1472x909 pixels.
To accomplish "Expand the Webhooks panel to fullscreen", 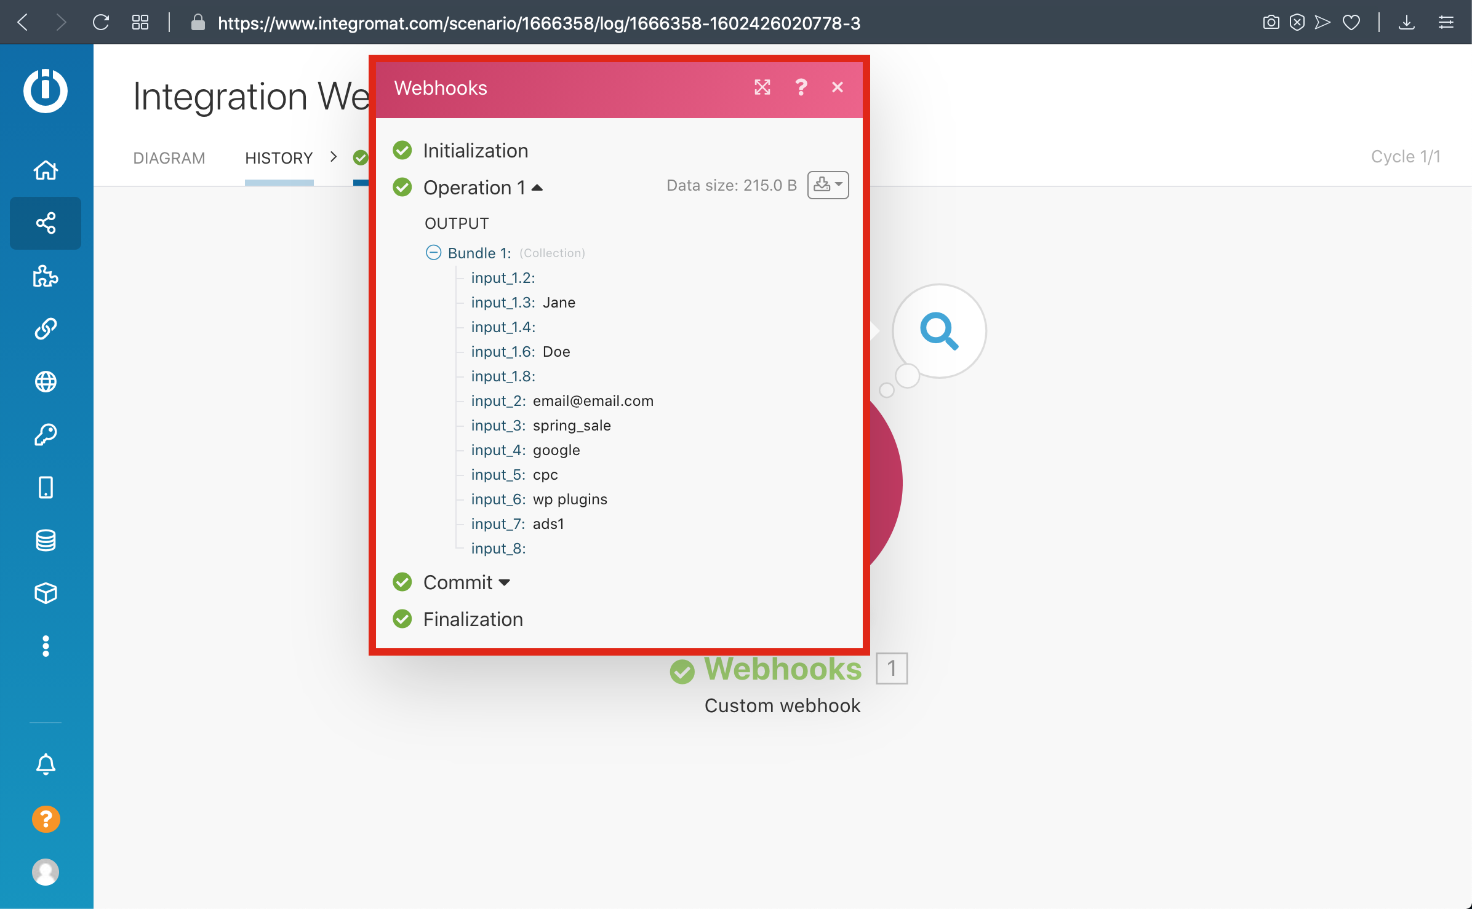I will 762,87.
